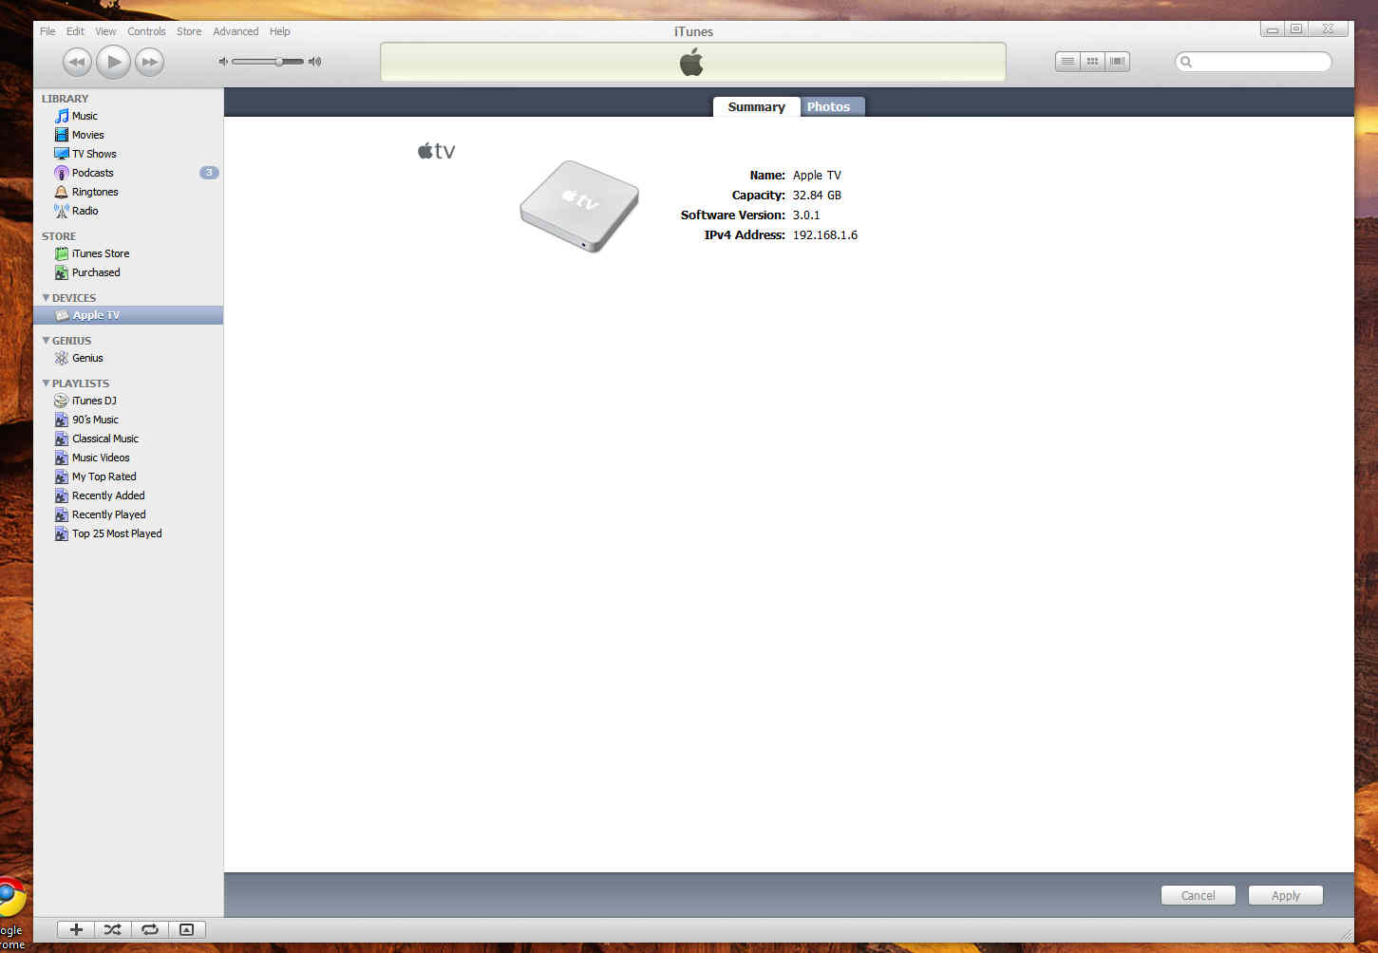Switch to Grid view button
The height and width of the screenshot is (953, 1378).
click(x=1092, y=62)
